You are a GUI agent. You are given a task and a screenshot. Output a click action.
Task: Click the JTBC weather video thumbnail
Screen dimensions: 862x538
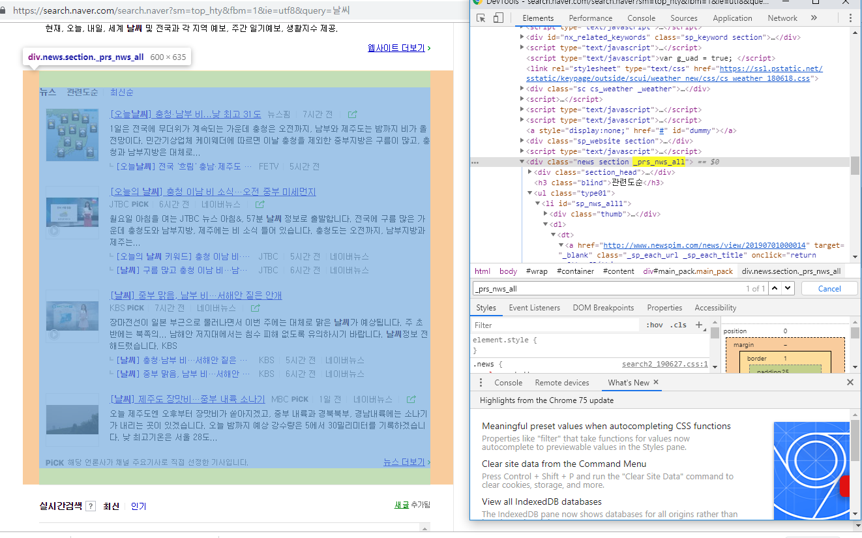tap(72, 213)
